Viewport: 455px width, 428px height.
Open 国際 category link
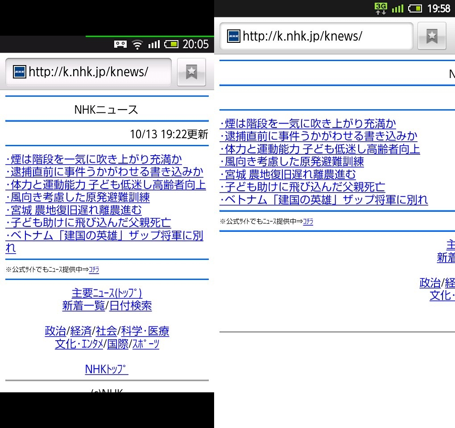[x=118, y=344]
